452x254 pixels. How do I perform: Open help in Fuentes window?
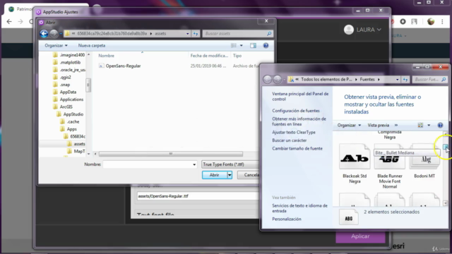point(440,126)
